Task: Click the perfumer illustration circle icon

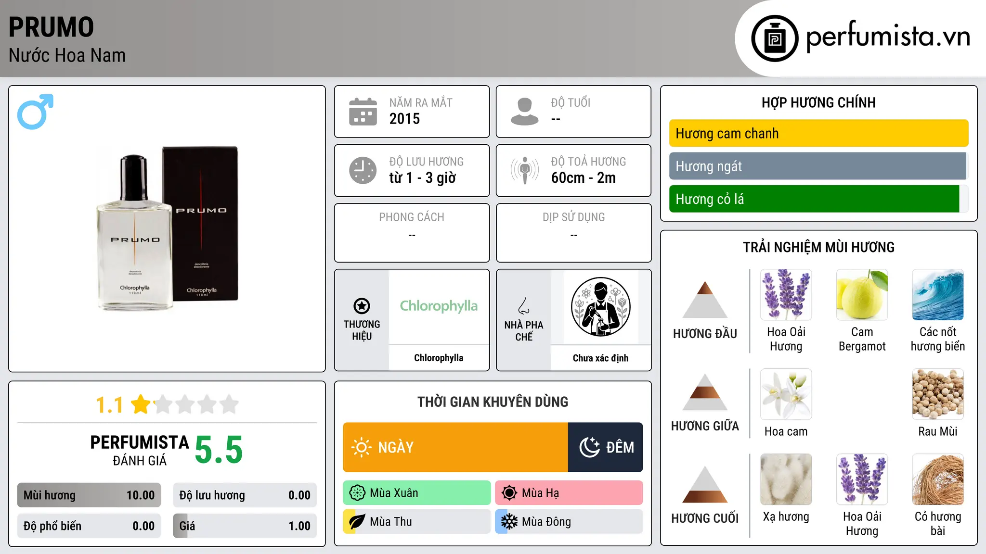Action: pos(600,307)
